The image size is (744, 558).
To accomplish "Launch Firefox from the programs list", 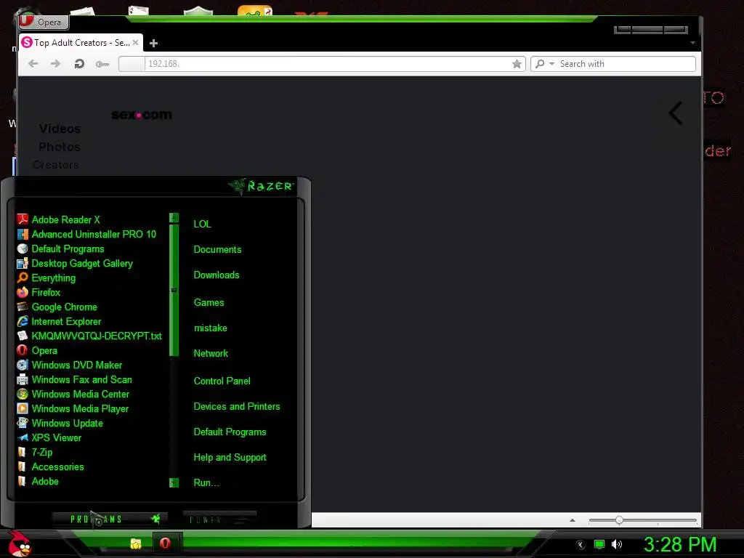I will pyautogui.click(x=39, y=292).
